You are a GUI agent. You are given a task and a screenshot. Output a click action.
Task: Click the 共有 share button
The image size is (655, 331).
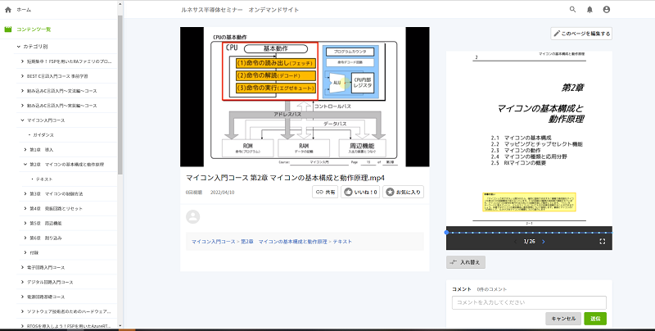tap(325, 192)
